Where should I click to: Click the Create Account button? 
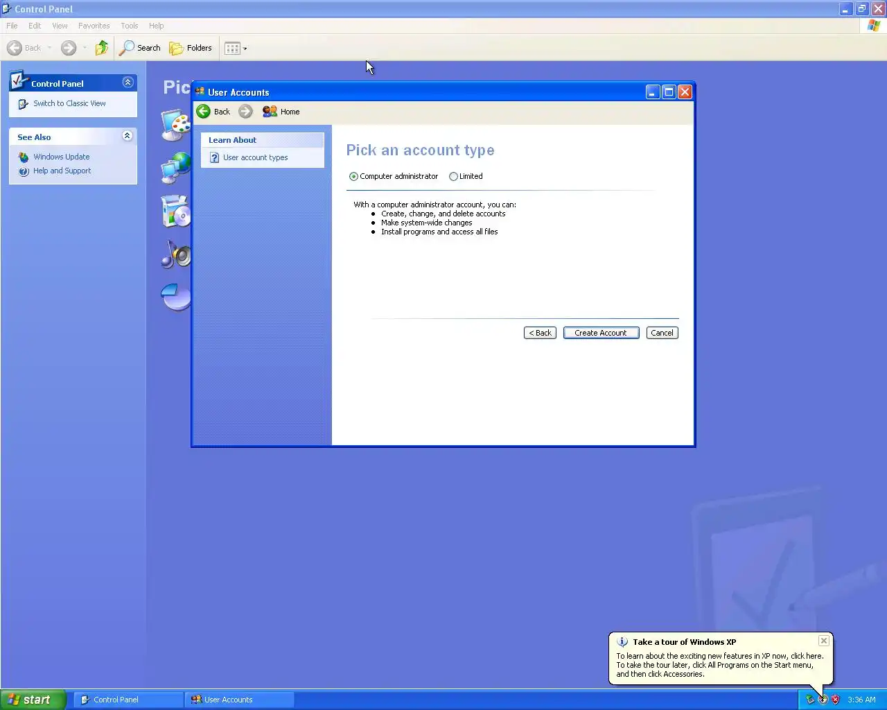(601, 333)
